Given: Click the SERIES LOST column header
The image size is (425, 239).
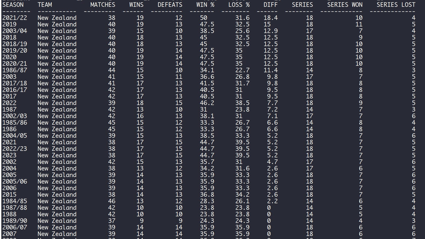Looking at the screenshot, I should coord(396,5).
